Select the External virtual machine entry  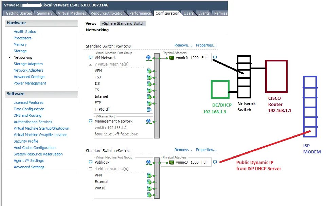[x=102, y=182]
